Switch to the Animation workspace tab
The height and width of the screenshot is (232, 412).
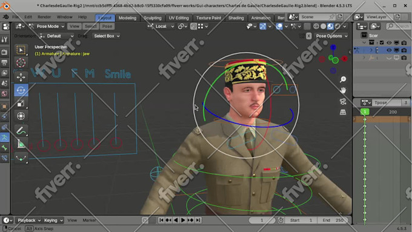(x=261, y=18)
